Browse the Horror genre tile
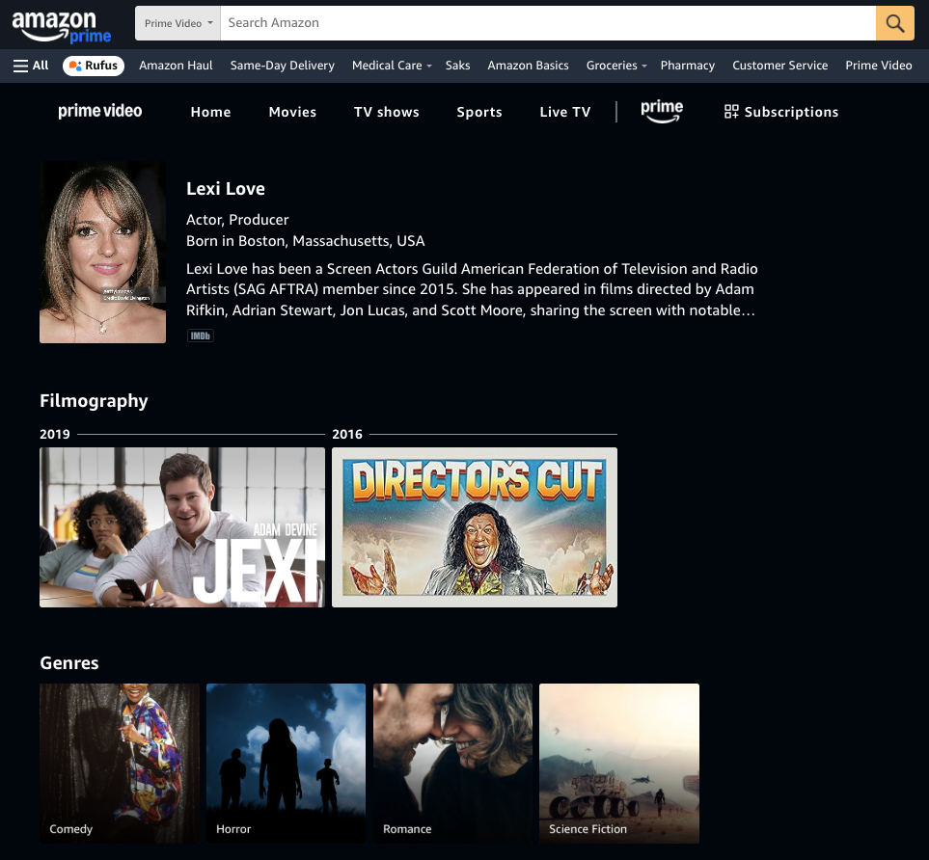 [286, 763]
